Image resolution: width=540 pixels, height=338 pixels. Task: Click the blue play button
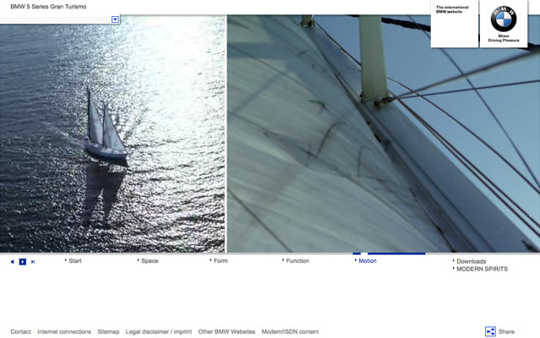click(x=23, y=262)
